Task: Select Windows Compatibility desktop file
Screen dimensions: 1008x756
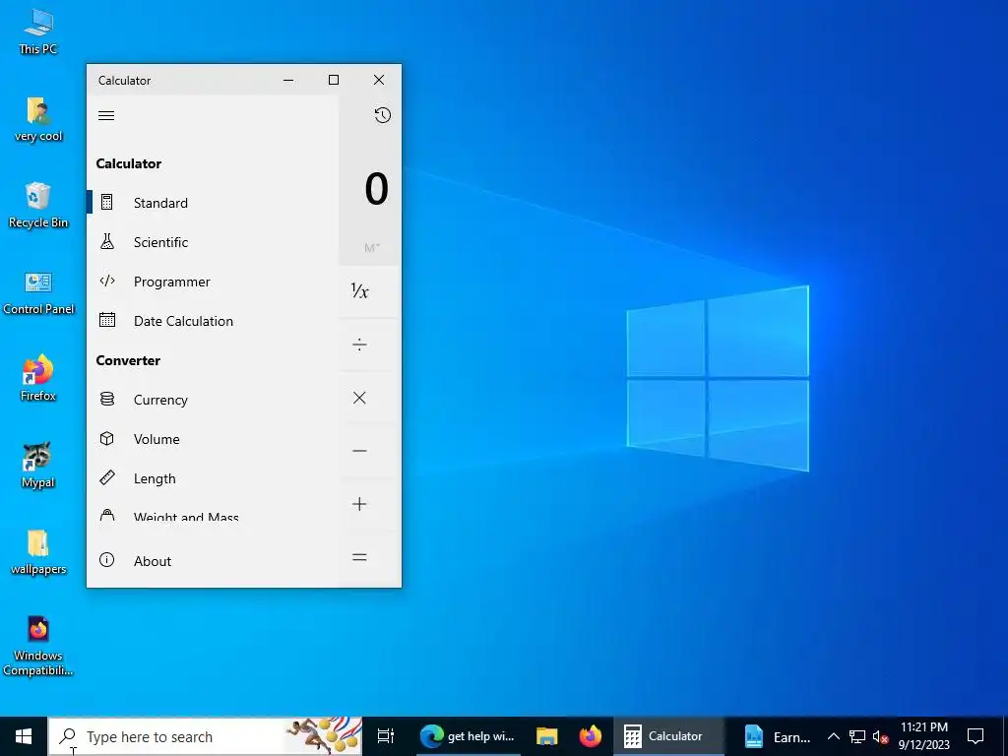Action: tap(38, 645)
